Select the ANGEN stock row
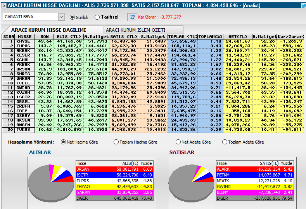 coord(153,125)
